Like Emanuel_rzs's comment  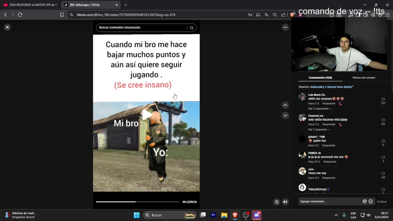[383, 120]
